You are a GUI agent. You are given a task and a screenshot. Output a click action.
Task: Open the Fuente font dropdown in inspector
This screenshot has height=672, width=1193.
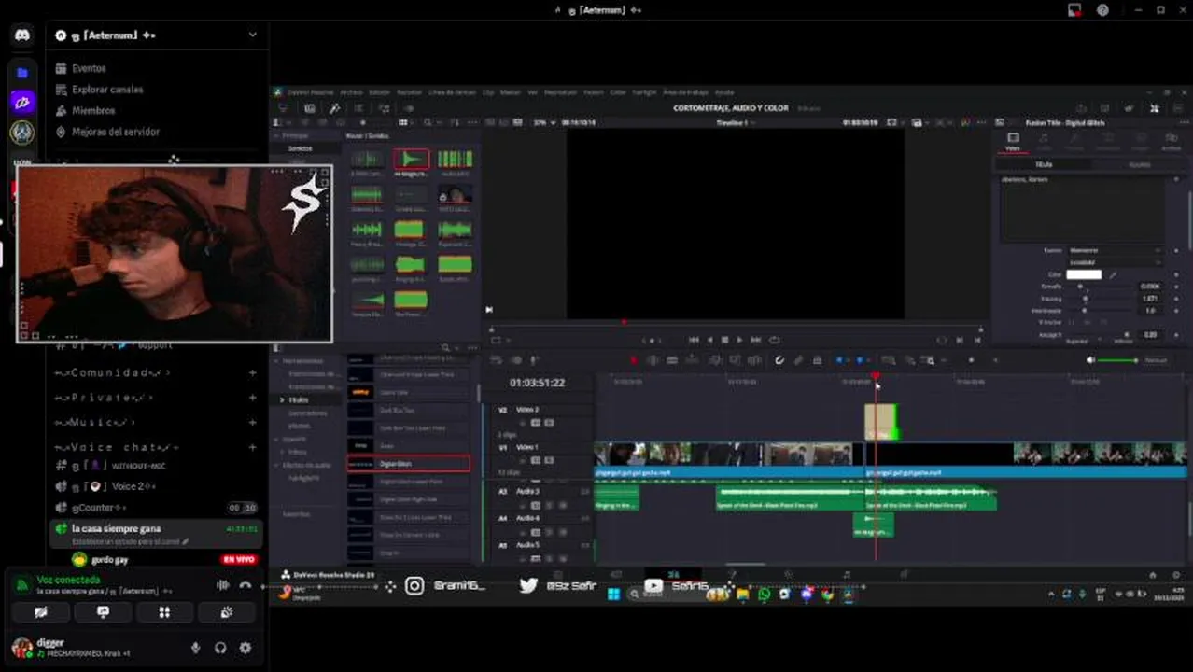pyautogui.click(x=1116, y=250)
